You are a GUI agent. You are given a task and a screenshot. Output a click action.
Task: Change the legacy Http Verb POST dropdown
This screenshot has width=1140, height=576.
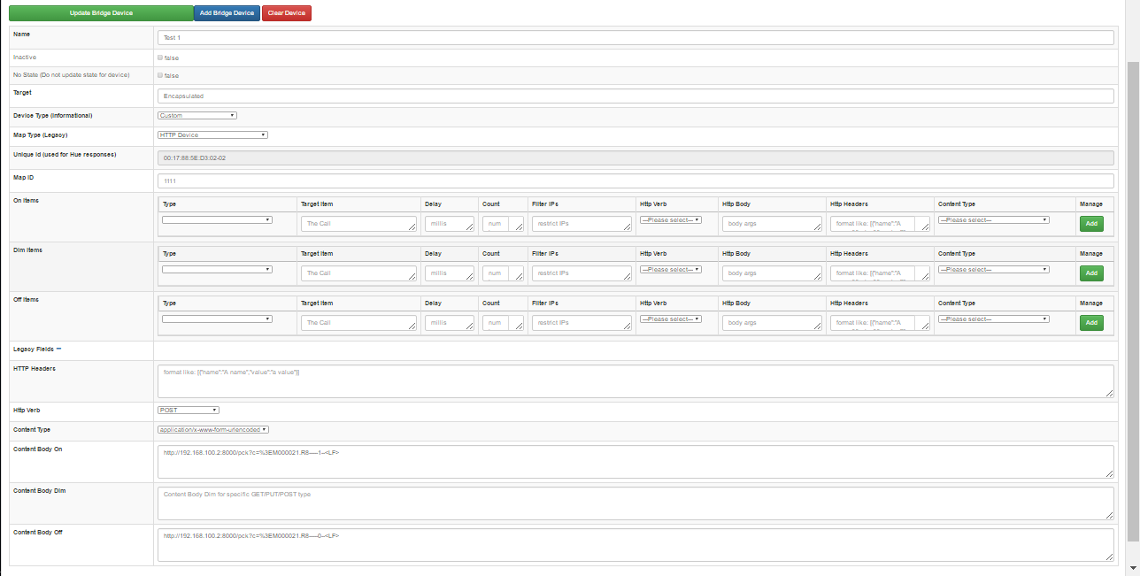188,410
